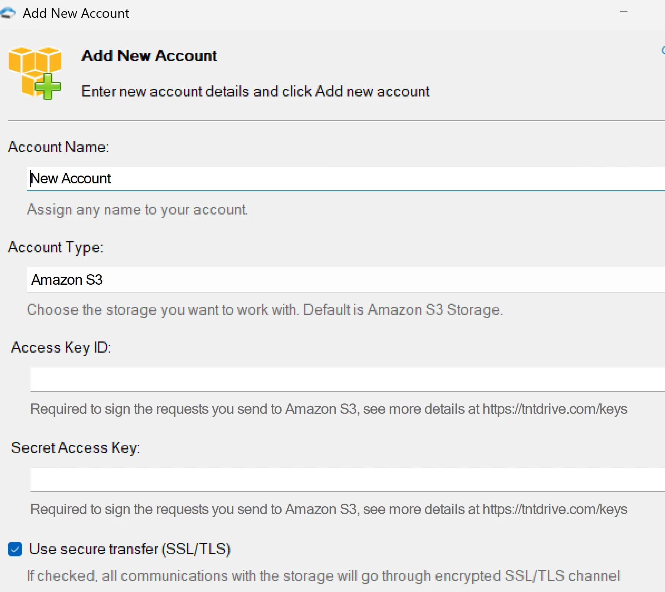665x592 pixels.
Task: Click into the Account Name text field
Action: tap(345, 179)
